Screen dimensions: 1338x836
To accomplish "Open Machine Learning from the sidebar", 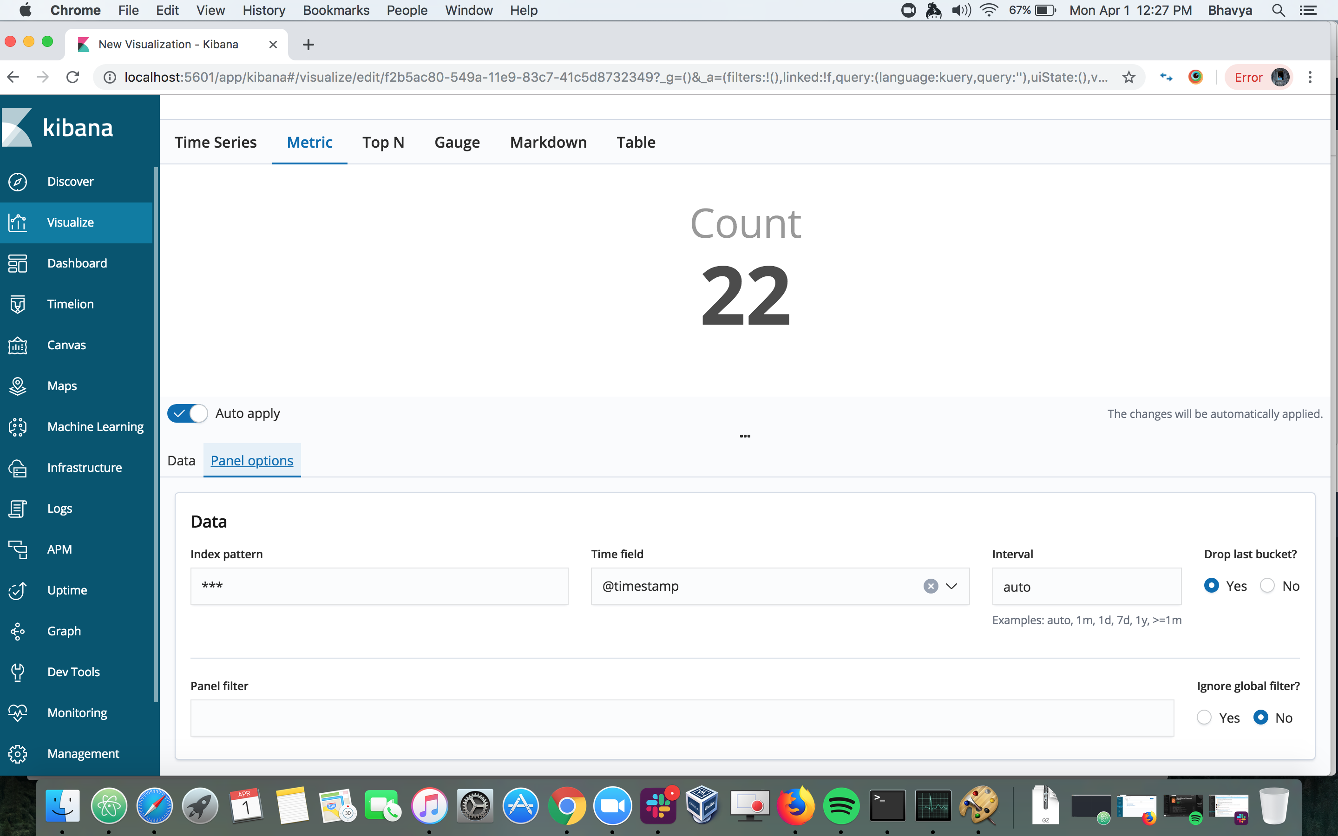I will pyautogui.click(x=95, y=426).
